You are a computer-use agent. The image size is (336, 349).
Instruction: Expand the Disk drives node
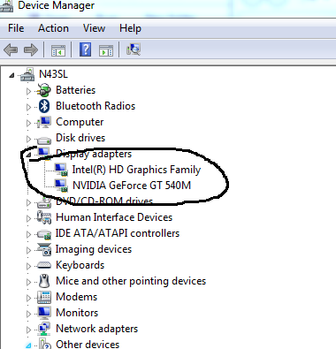28,139
